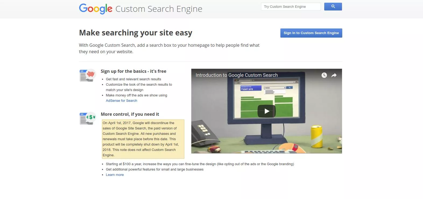Click Sign in to Custom Search Engine button
The image size is (423, 199).
(311, 33)
